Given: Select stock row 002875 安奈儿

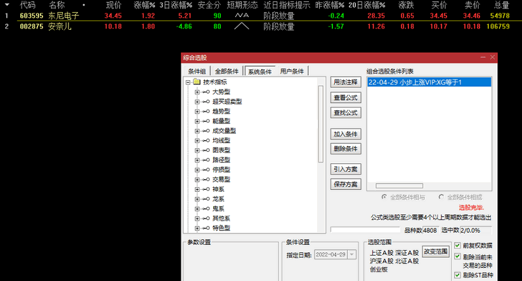Looking at the screenshot, I should click(x=261, y=26).
